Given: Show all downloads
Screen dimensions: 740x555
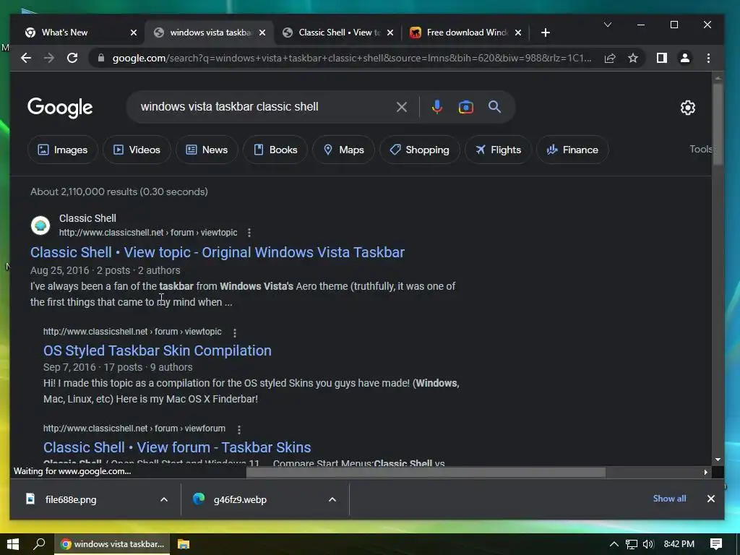Looking at the screenshot, I should tap(669, 499).
